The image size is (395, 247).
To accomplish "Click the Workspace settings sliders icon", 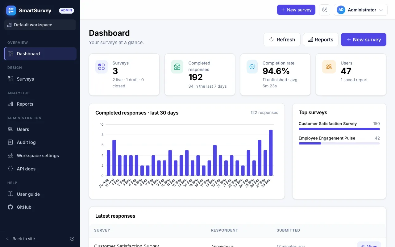I will tap(10, 156).
